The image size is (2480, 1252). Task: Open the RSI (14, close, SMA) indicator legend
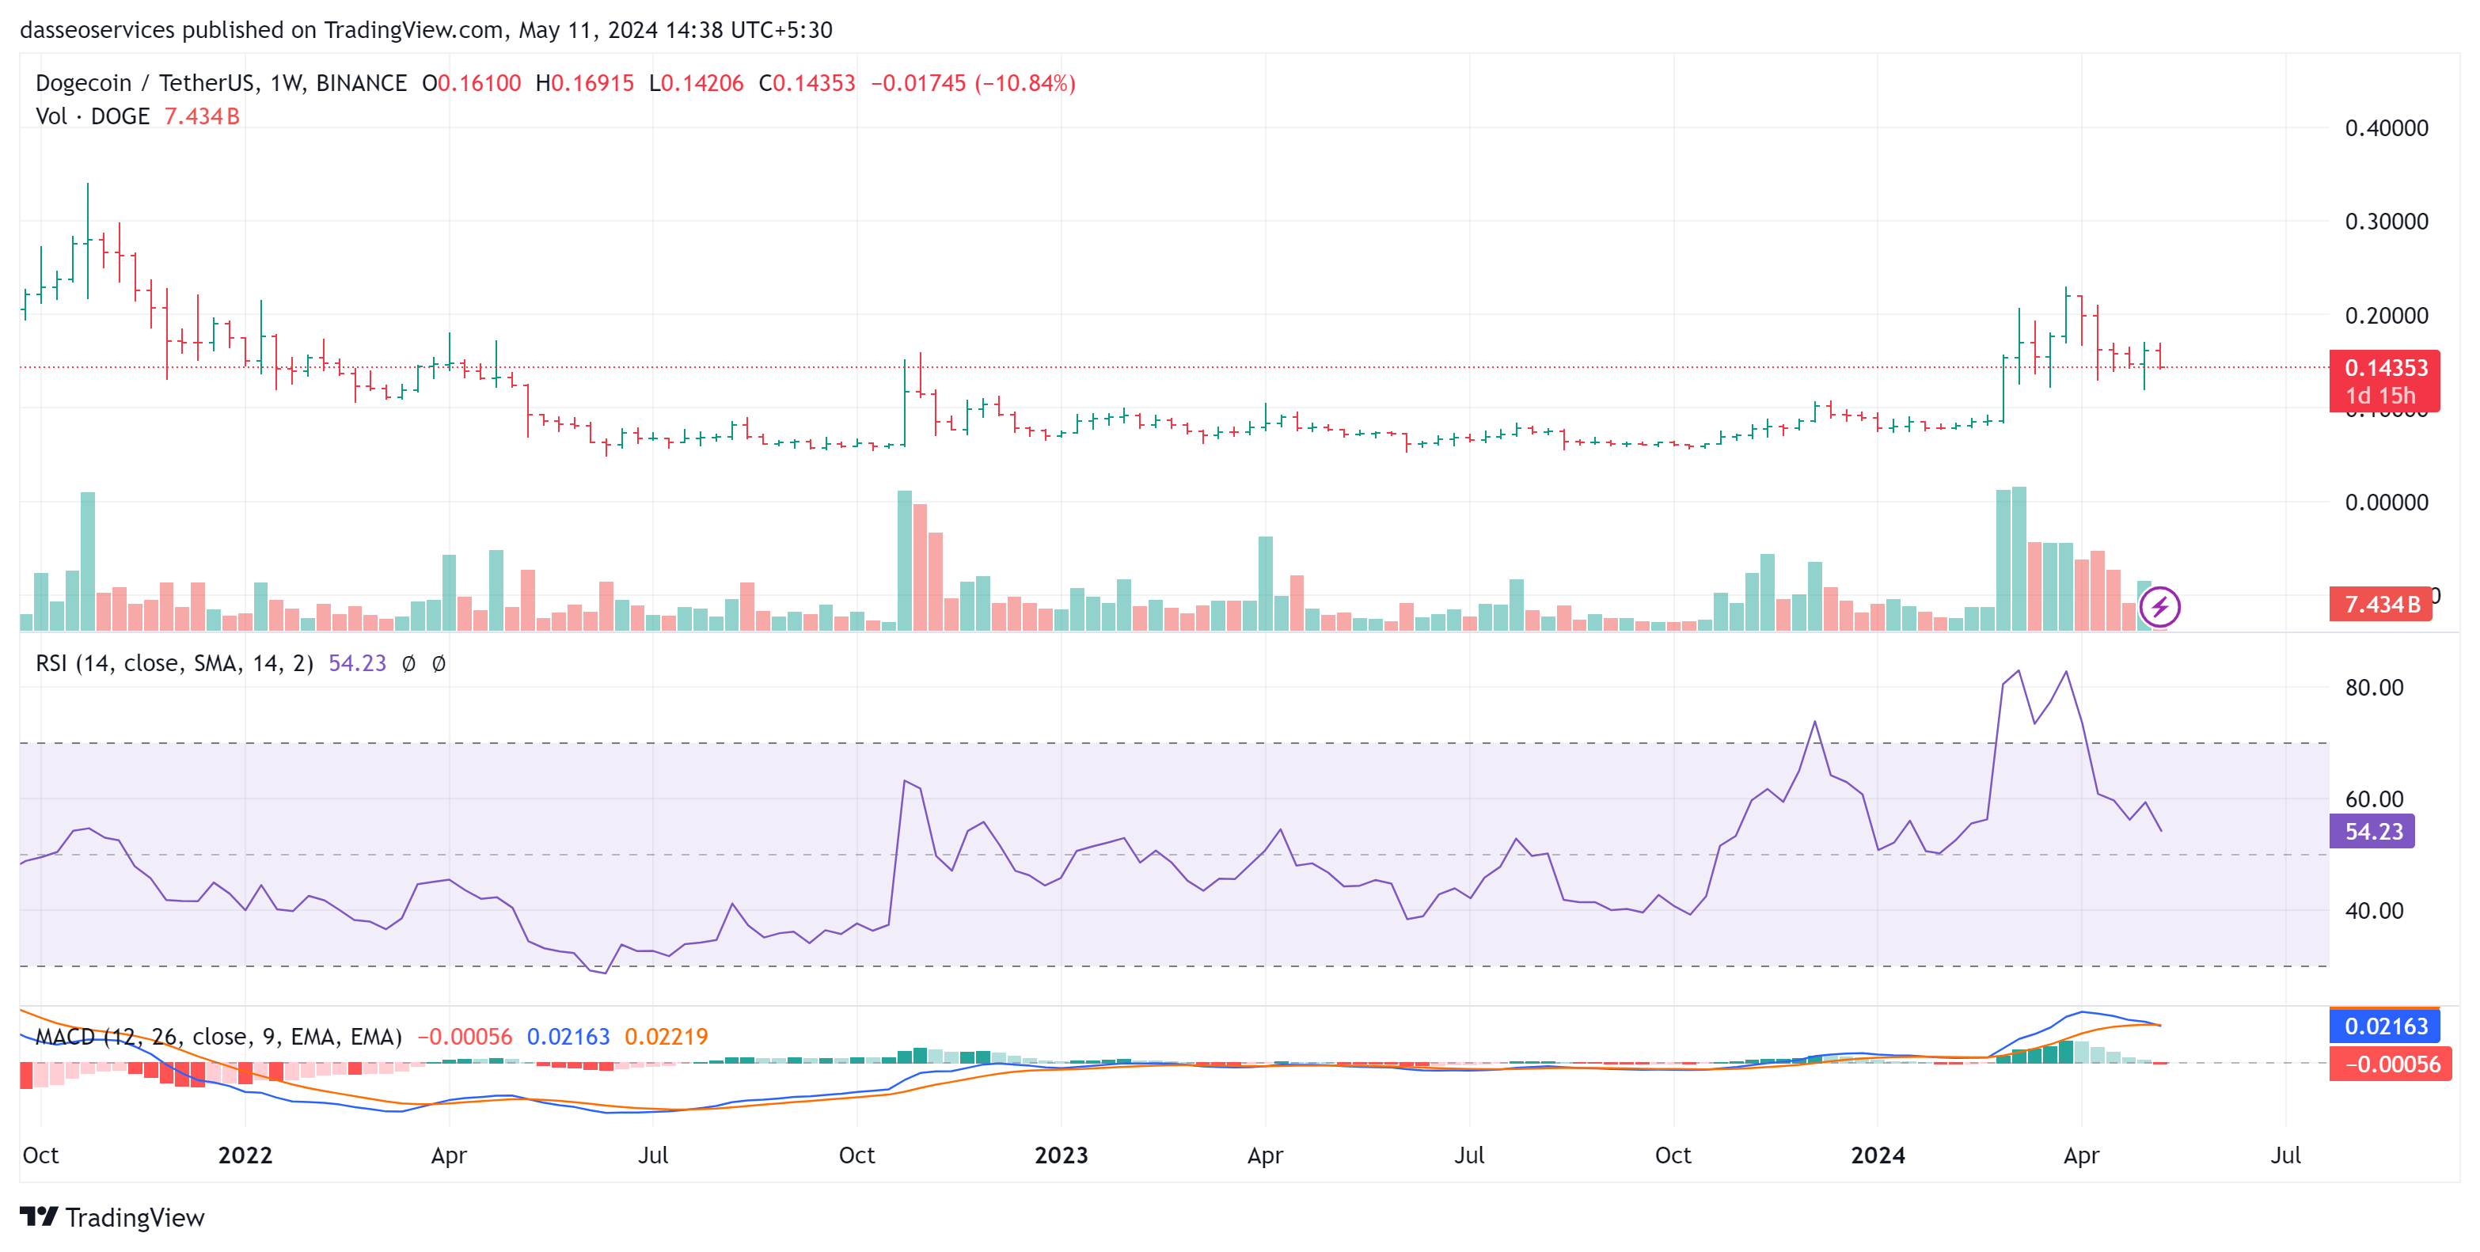(174, 663)
